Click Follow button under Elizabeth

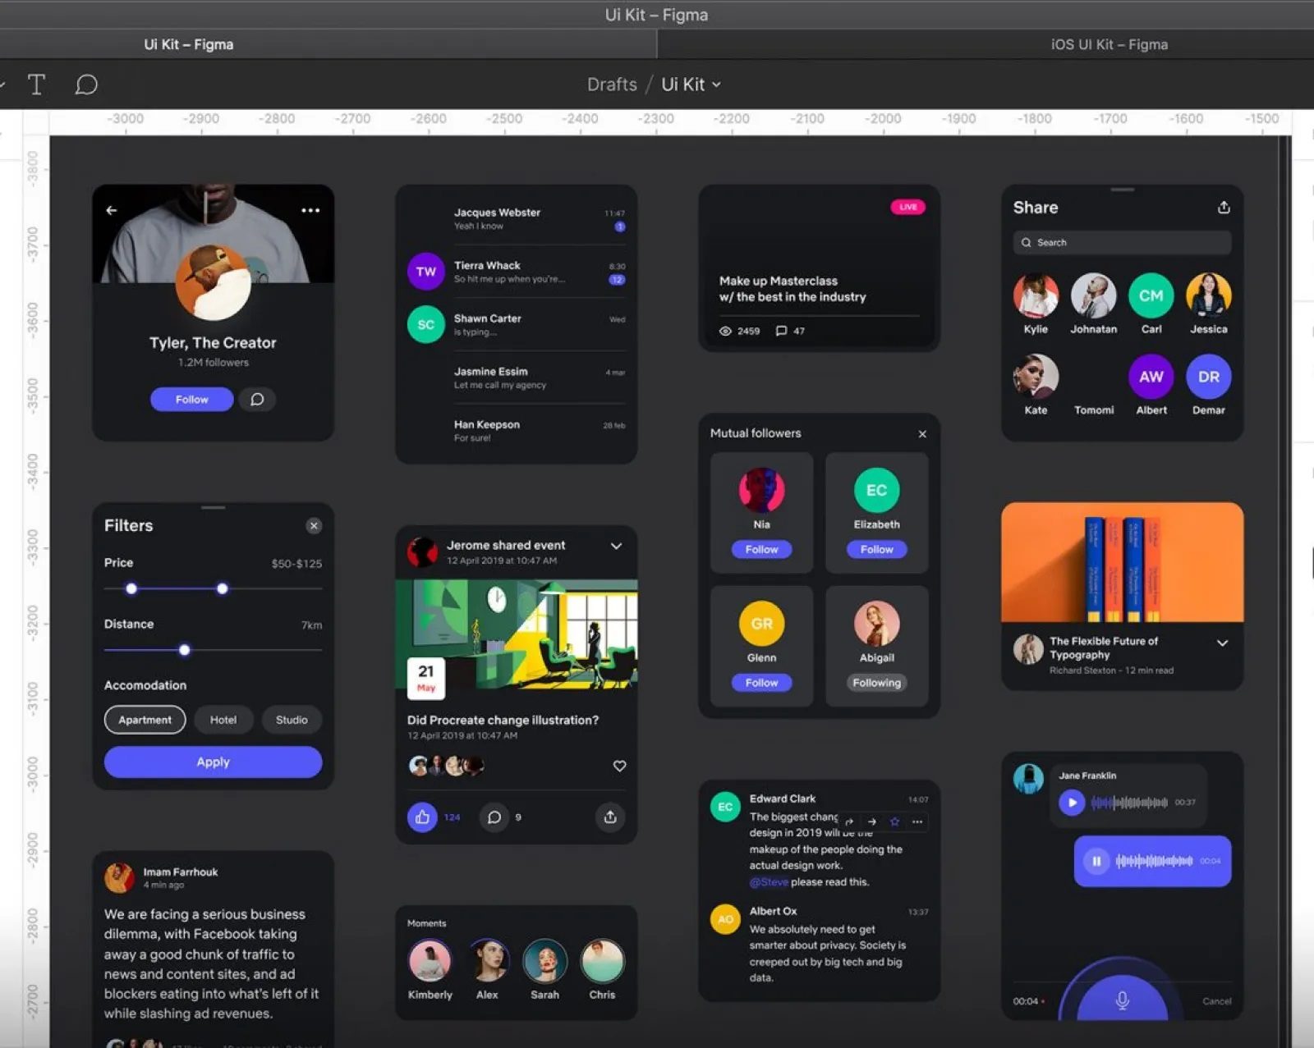click(876, 550)
